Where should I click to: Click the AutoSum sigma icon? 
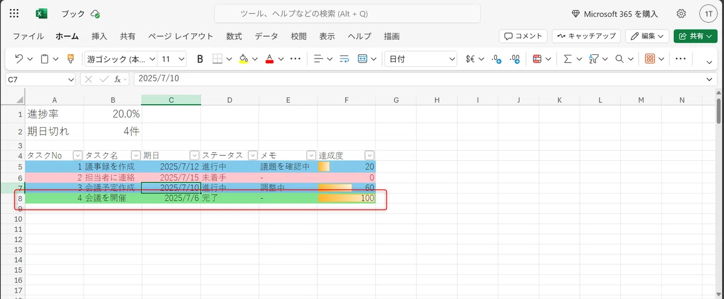[567, 59]
